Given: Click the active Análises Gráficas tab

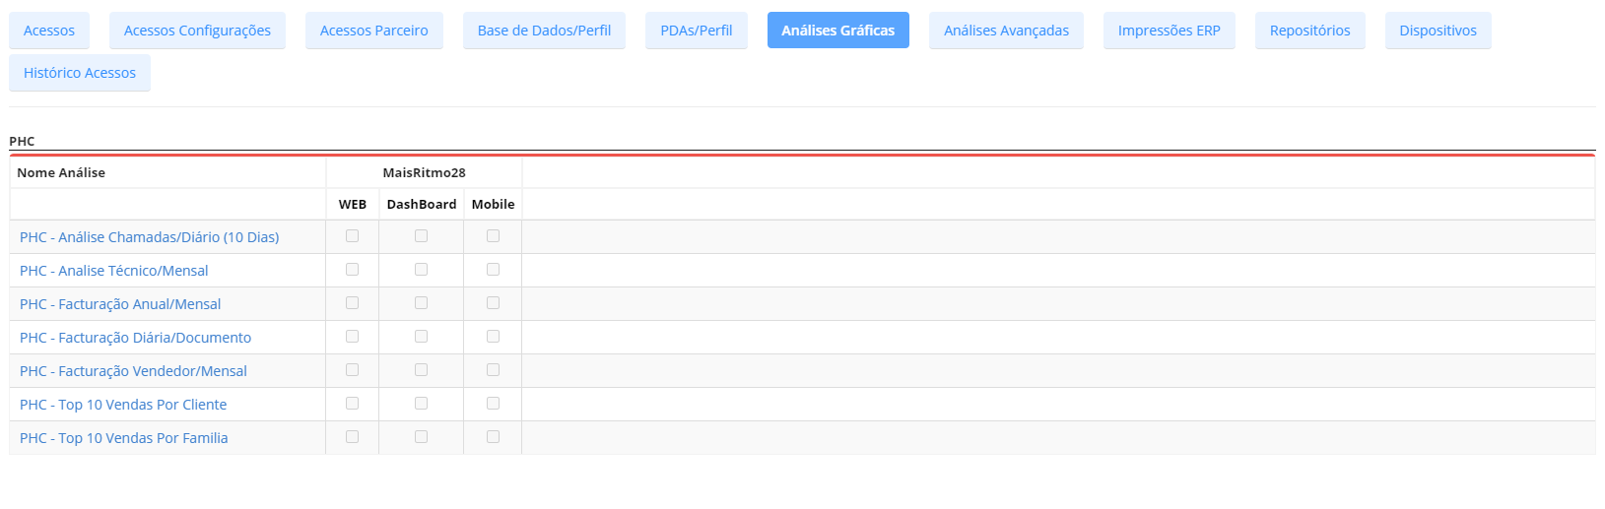Looking at the screenshot, I should 838,31.
